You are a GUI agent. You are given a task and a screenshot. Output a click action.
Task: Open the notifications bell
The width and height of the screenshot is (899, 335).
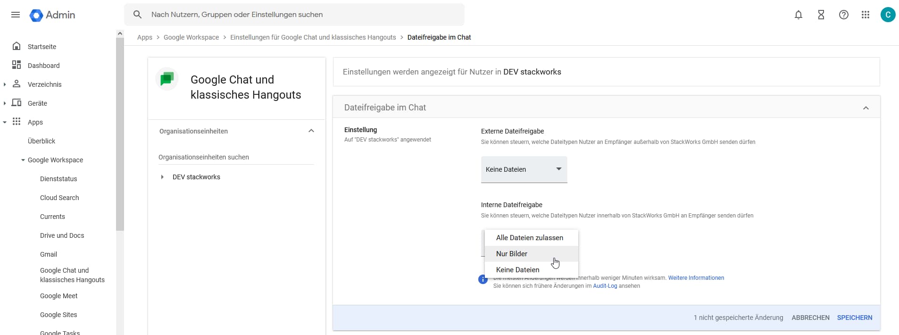799,15
